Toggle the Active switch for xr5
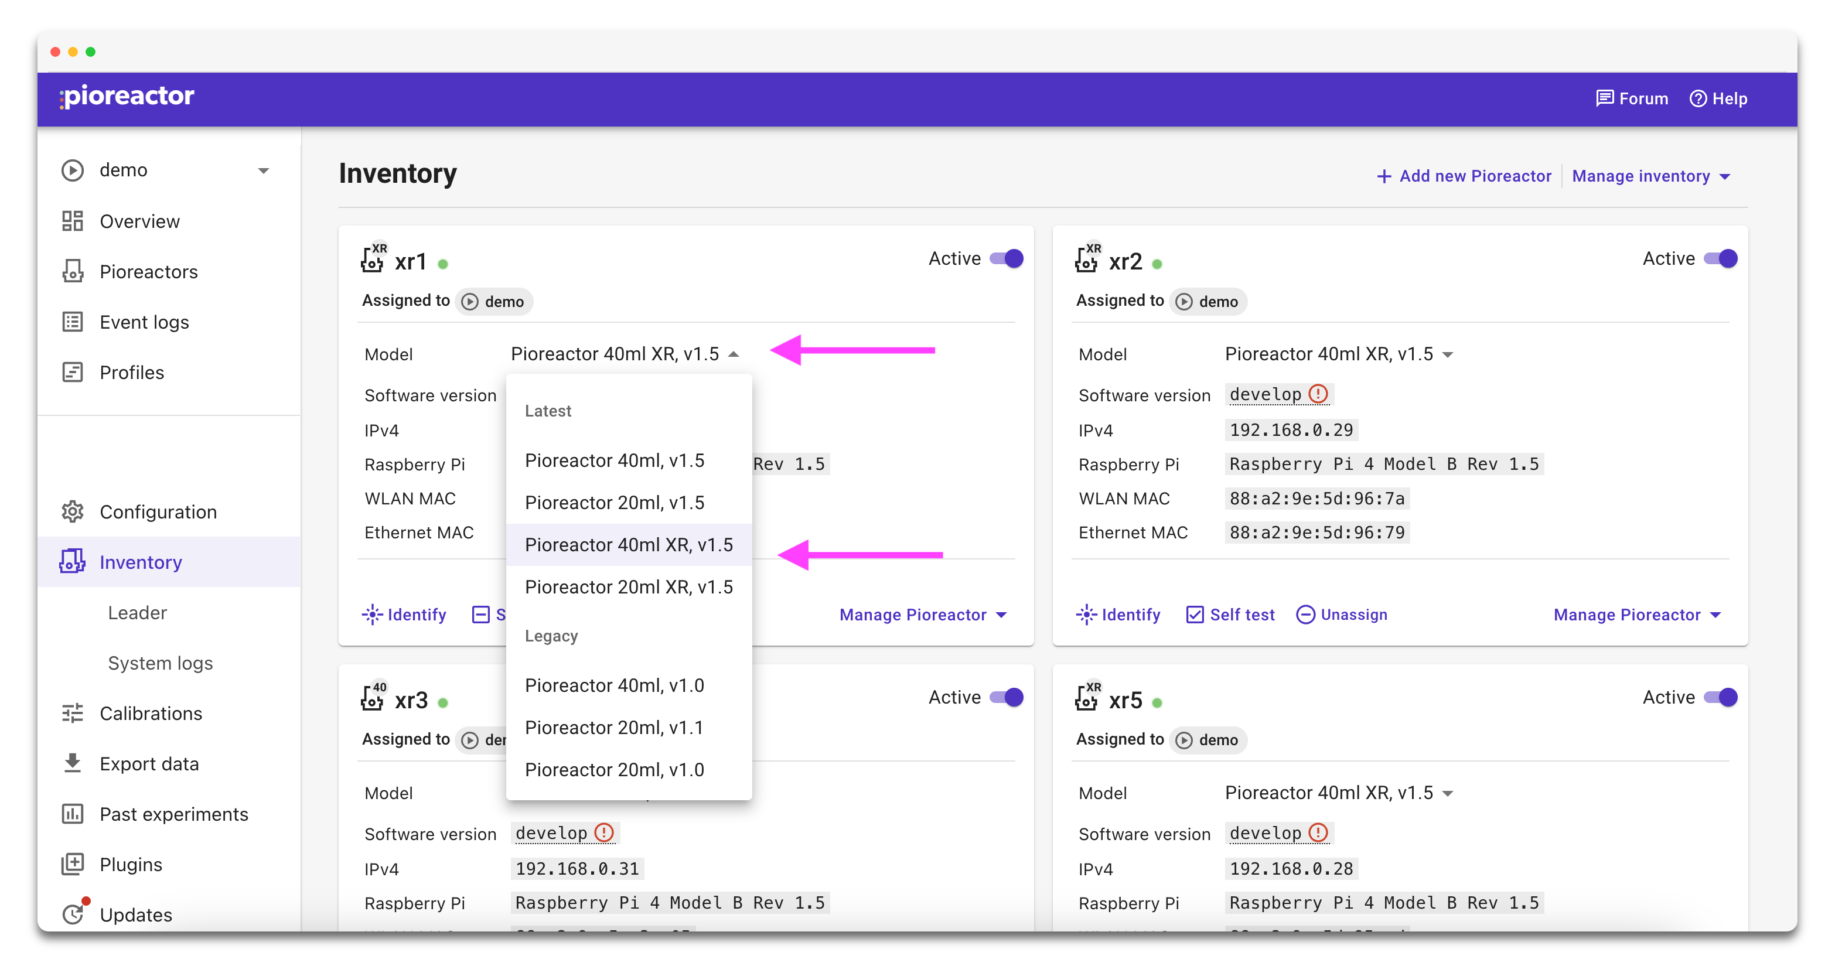1835x976 pixels. click(1720, 698)
